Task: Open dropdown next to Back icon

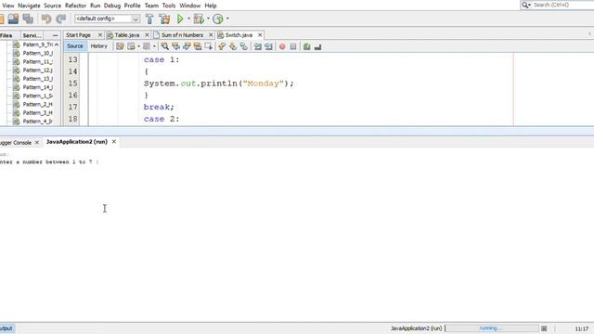Action: [x=138, y=46]
